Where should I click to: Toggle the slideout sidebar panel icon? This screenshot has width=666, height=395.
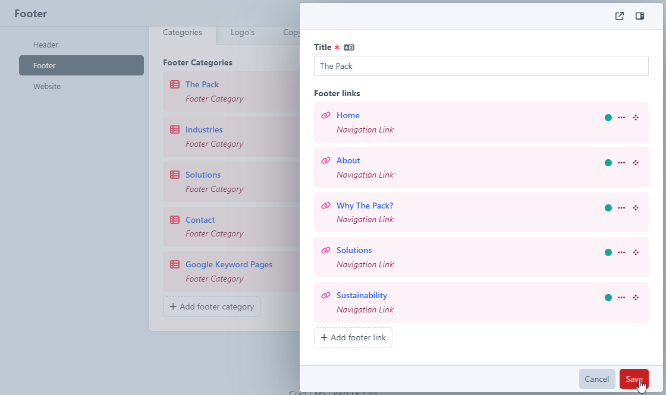pos(640,16)
